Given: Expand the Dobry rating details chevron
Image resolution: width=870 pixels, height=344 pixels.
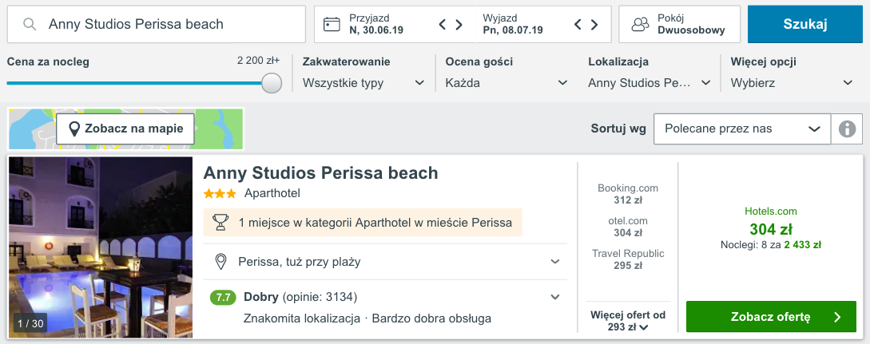Looking at the screenshot, I should pyautogui.click(x=555, y=298).
